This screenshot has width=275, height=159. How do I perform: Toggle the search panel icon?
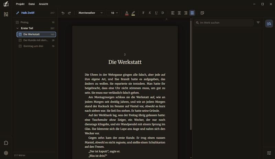269,24
